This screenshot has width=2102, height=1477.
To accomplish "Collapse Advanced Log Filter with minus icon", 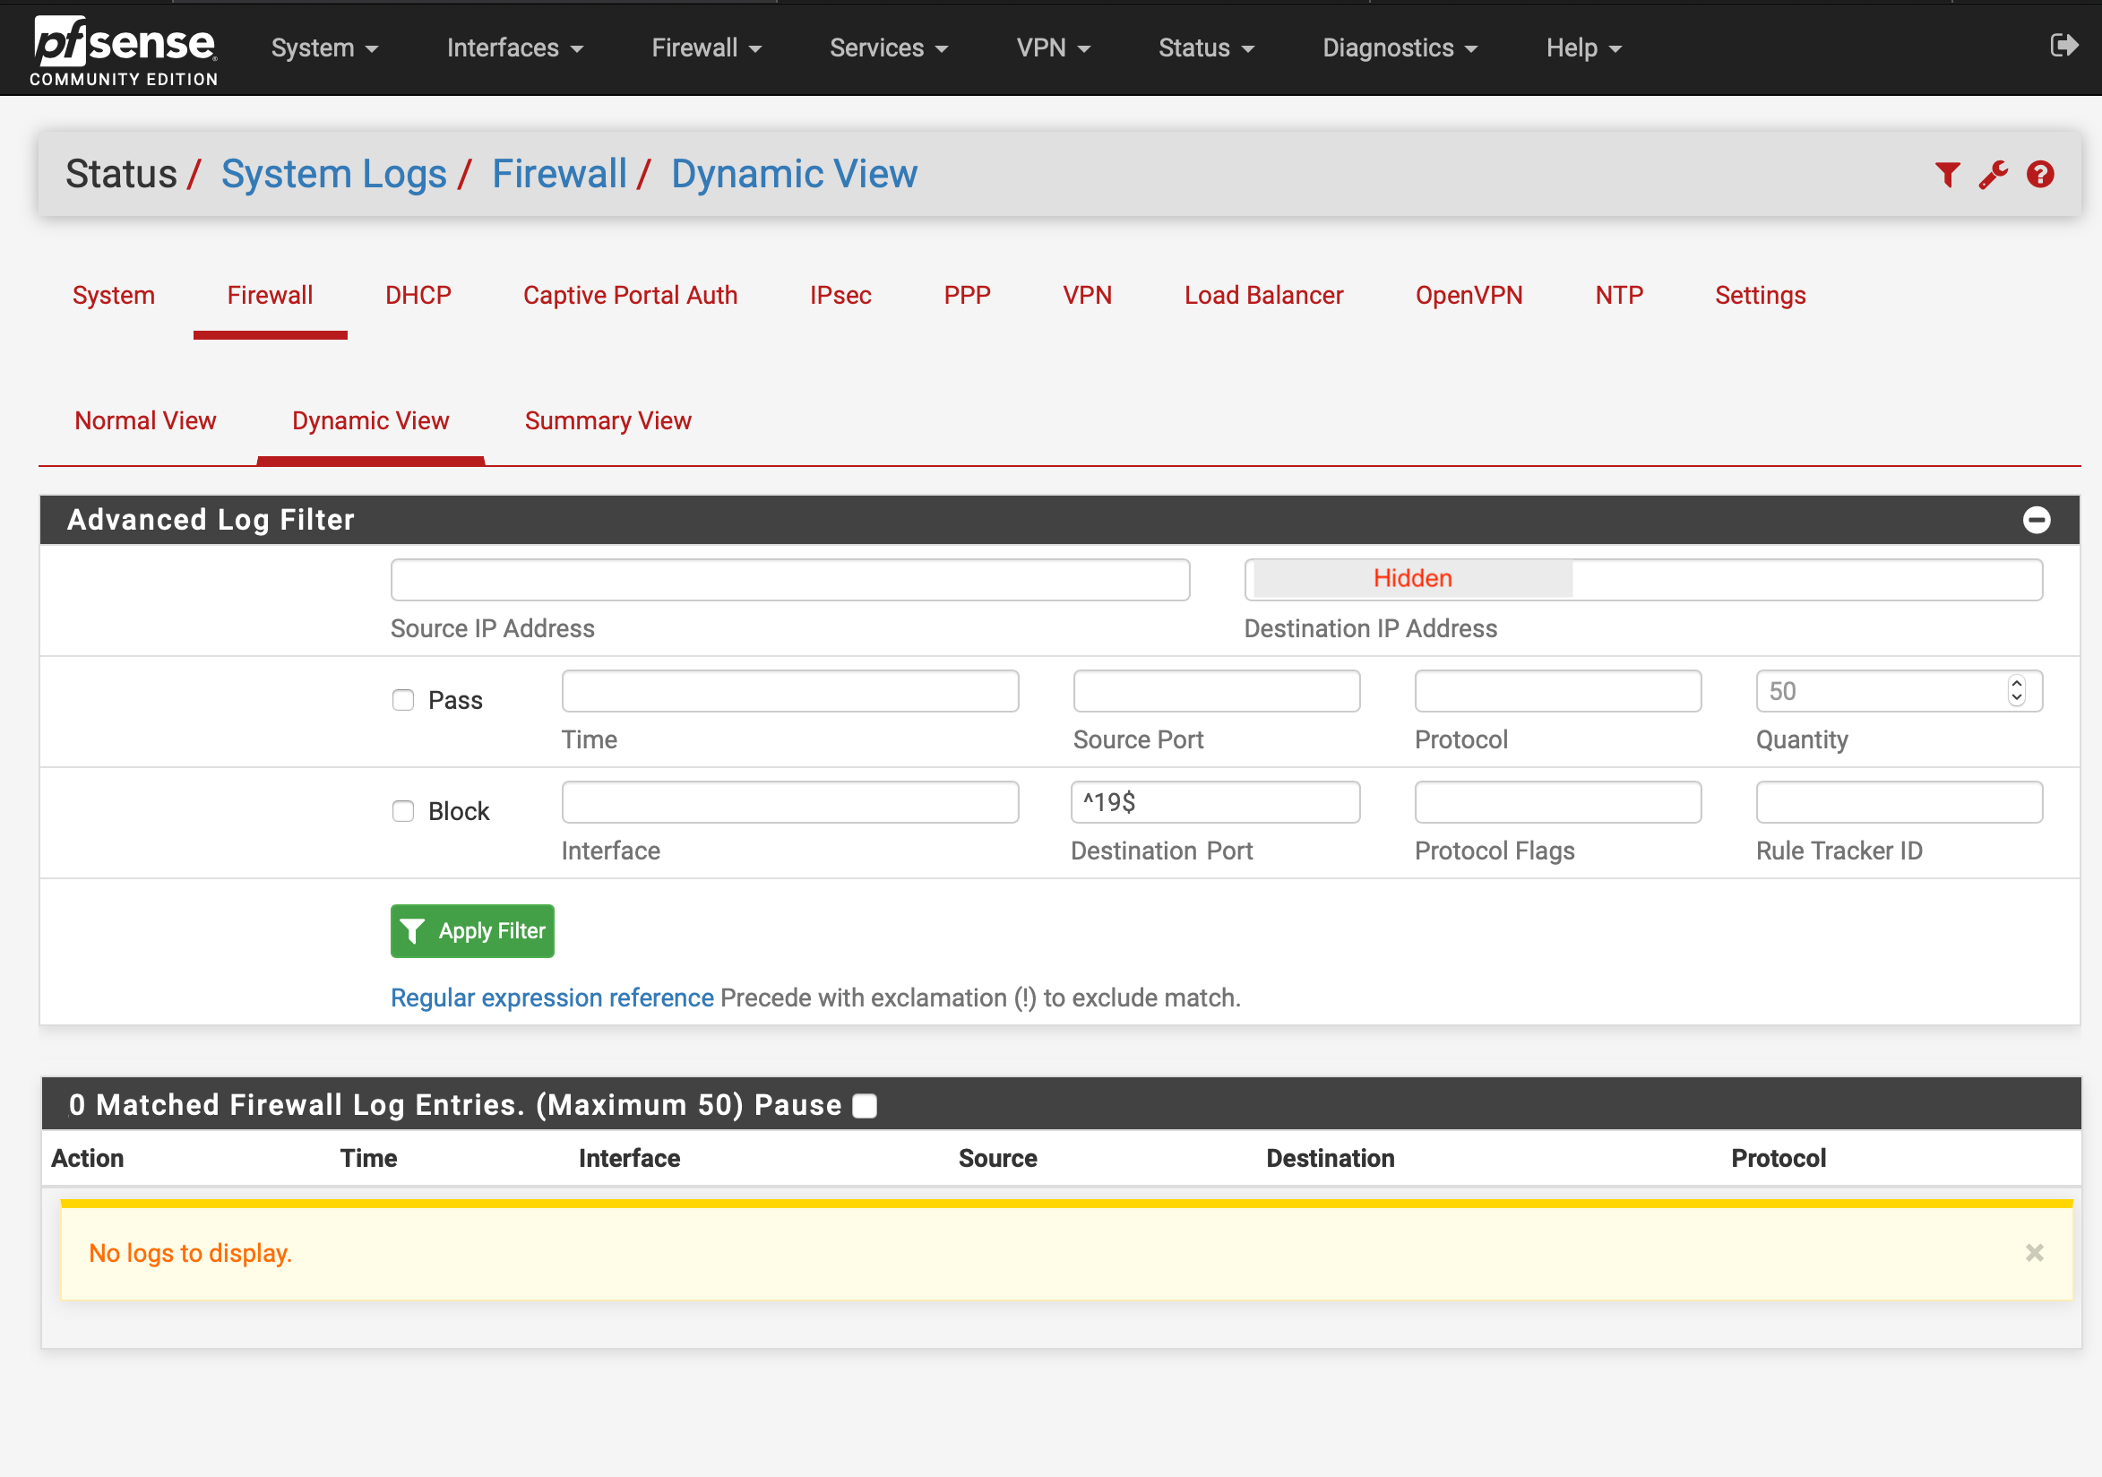I will tap(2036, 520).
